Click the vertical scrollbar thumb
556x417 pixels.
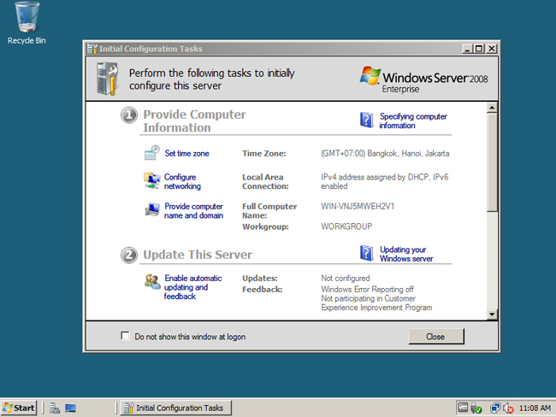[492, 162]
